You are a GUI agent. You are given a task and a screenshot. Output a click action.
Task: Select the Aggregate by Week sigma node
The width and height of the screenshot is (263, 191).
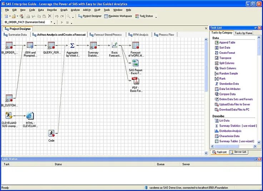[x=72, y=46]
